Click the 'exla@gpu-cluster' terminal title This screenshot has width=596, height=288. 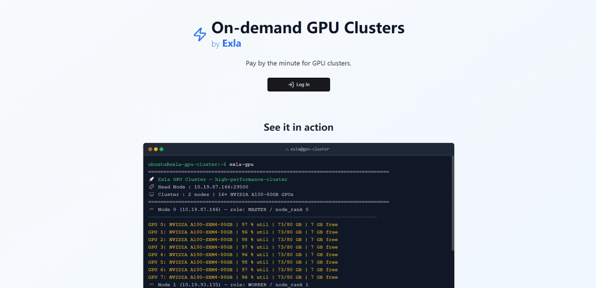tap(310, 150)
